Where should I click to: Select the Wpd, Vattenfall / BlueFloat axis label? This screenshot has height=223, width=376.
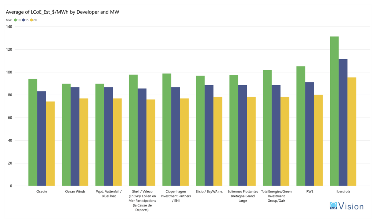[x=109, y=194]
